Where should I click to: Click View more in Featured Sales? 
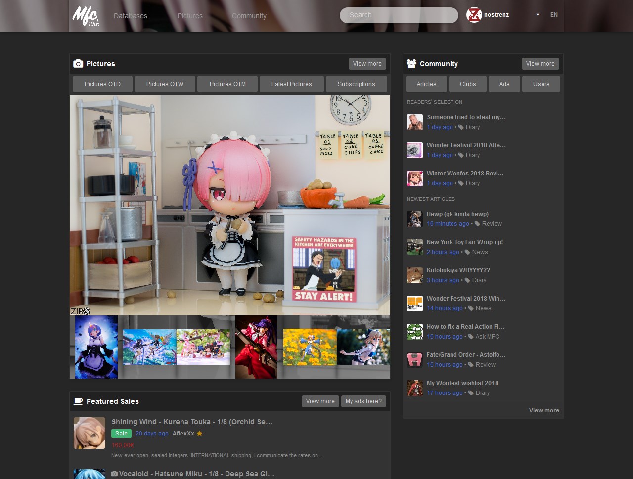click(x=320, y=401)
